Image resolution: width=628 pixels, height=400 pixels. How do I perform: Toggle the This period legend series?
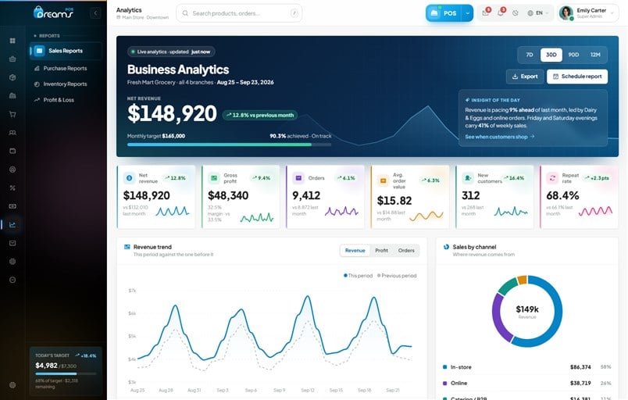click(x=358, y=276)
